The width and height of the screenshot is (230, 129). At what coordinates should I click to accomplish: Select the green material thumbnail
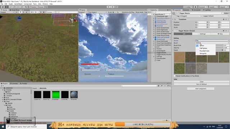(x=56, y=95)
